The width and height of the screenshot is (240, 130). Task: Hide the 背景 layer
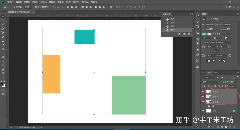click(x=203, y=111)
